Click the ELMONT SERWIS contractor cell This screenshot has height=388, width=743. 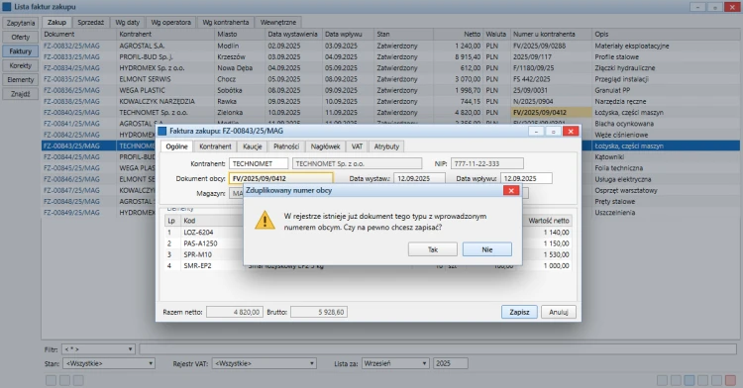[164, 79]
